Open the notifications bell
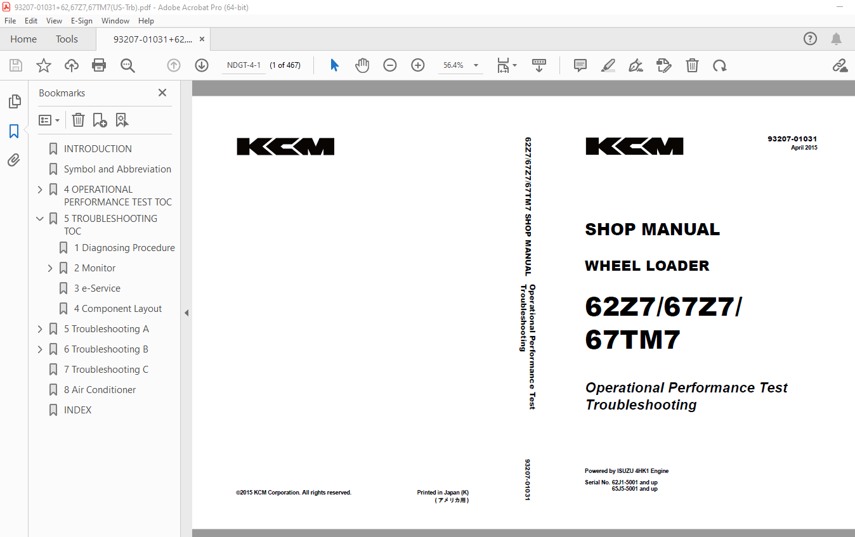This screenshot has height=537, width=855. pyautogui.click(x=837, y=39)
